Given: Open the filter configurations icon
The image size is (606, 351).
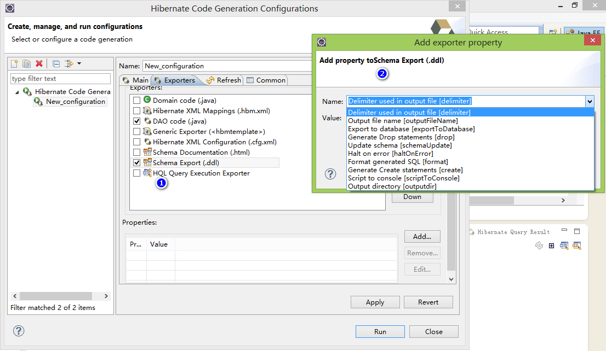Looking at the screenshot, I should [x=69, y=63].
